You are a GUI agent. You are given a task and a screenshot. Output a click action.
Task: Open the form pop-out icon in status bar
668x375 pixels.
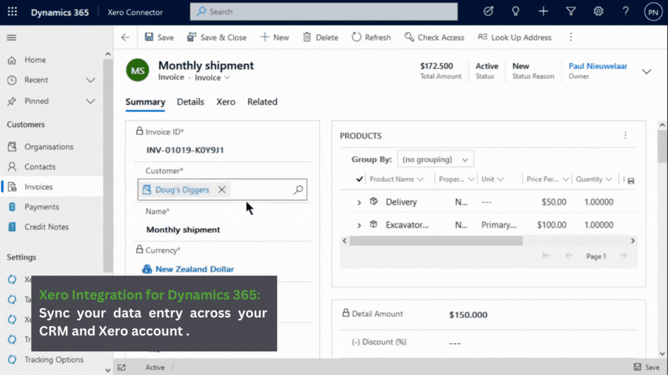point(122,367)
